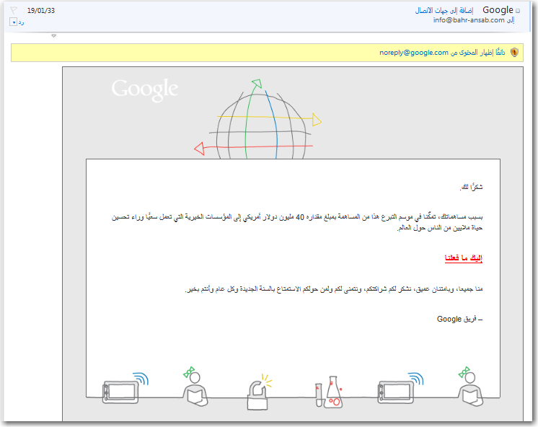Click the date 19/01/33
538x427 pixels.
pos(41,11)
